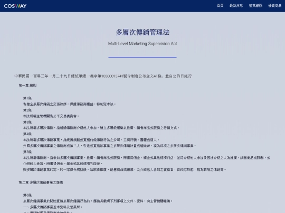
Task: Click the sentence mentioning 公平交易委員會
Action: 51,116
